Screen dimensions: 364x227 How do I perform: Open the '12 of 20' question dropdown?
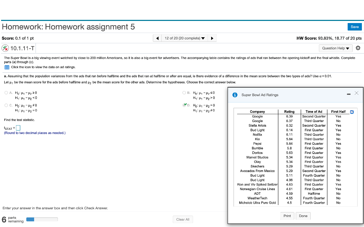[185, 38]
